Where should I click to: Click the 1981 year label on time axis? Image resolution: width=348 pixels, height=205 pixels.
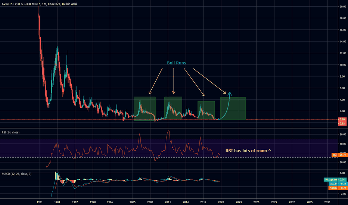[x=40, y=202]
